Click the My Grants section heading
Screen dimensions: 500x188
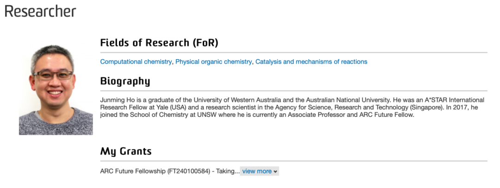tap(126, 151)
